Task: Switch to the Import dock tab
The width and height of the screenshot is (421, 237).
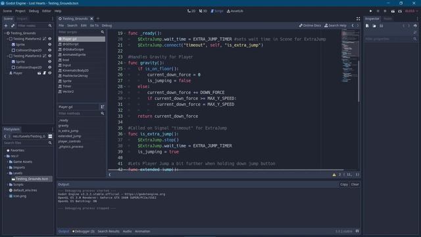Action: [22, 18]
